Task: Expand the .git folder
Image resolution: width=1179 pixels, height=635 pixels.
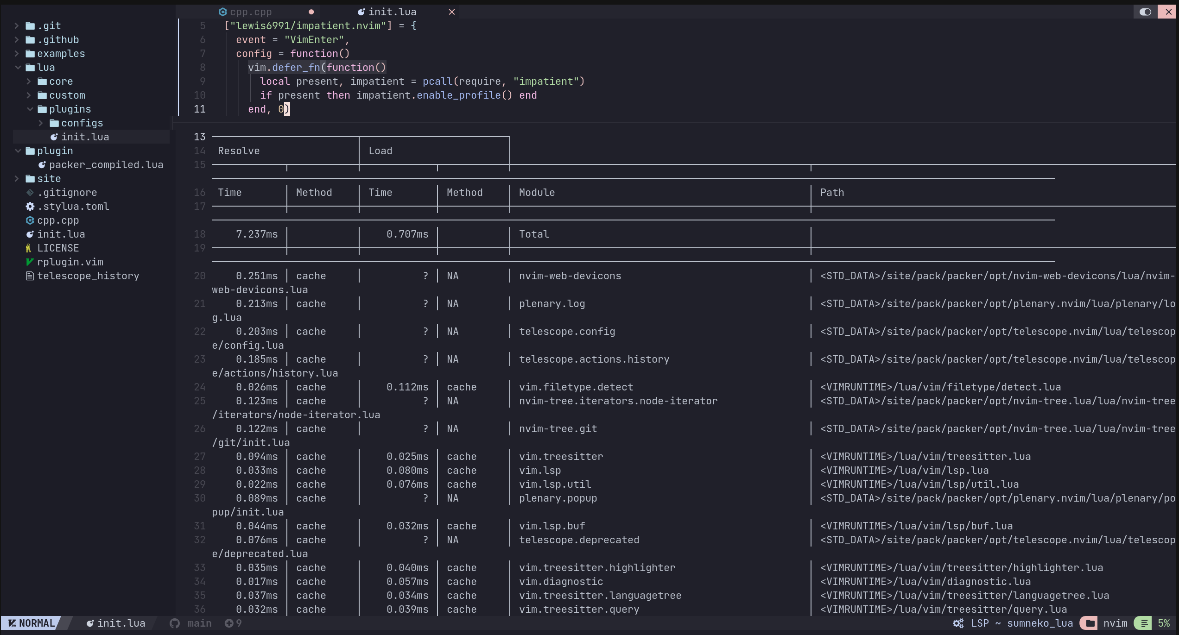Action: point(17,25)
